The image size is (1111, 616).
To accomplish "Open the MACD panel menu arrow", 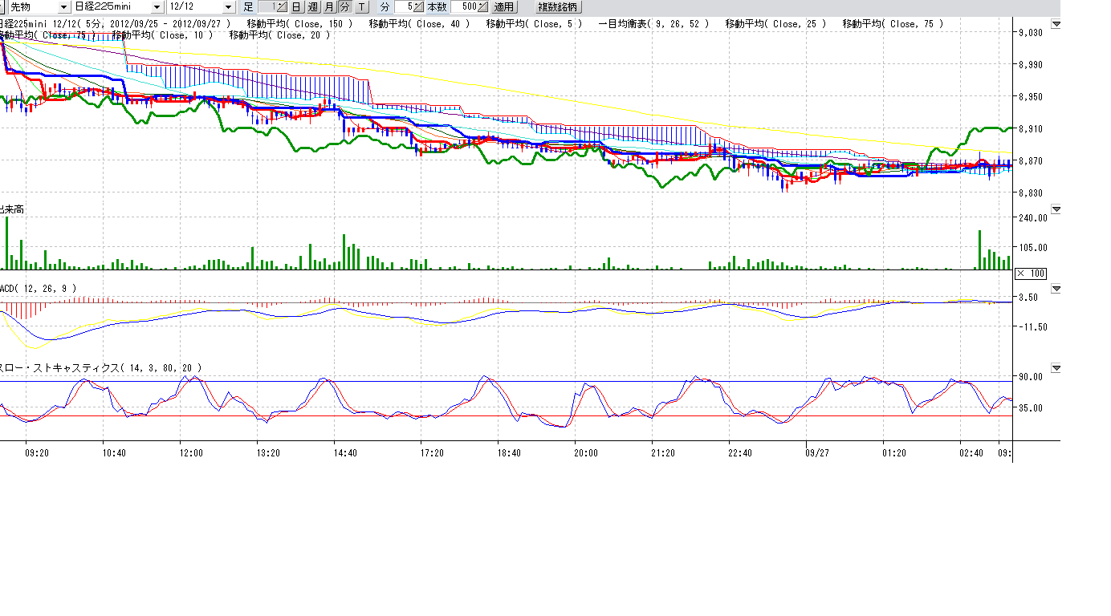I will 1056,289.
